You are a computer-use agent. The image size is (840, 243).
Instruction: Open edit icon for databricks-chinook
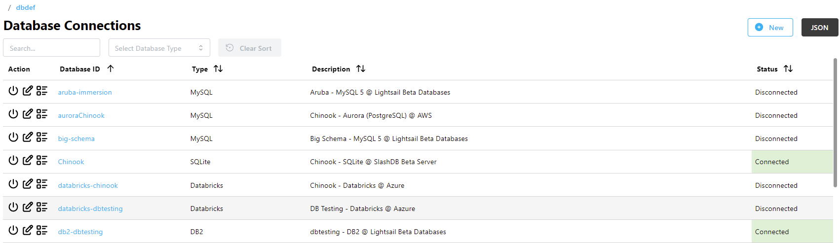click(x=28, y=184)
